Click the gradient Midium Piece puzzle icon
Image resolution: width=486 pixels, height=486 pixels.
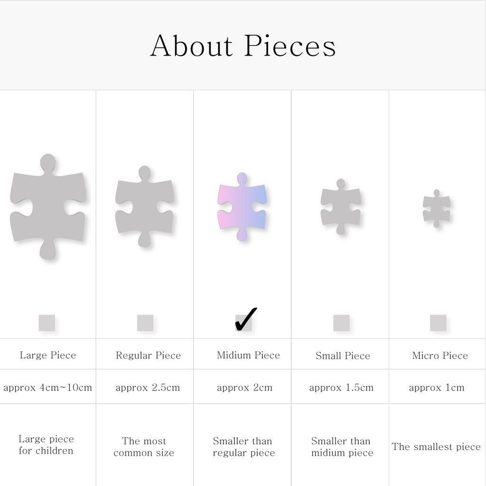pyautogui.click(x=242, y=207)
